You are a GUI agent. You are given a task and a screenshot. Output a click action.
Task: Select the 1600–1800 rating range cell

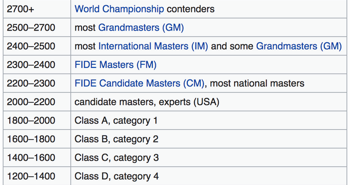tap(31, 139)
